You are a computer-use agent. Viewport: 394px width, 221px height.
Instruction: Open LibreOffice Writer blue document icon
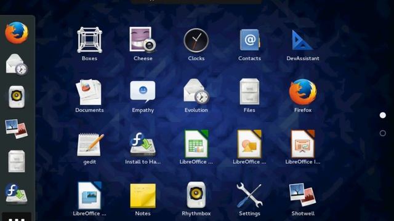coord(89,195)
